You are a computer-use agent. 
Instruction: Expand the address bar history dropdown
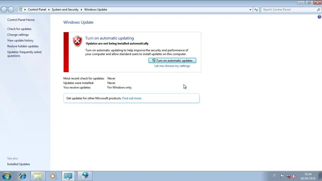(250, 10)
